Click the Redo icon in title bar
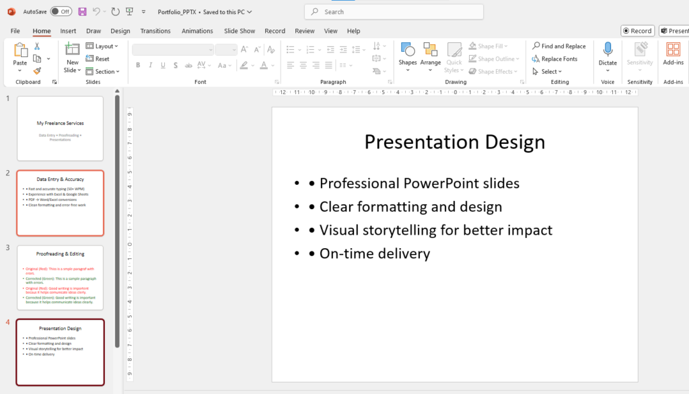Viewport: 689px width, 394px height. tap(116, 12)
